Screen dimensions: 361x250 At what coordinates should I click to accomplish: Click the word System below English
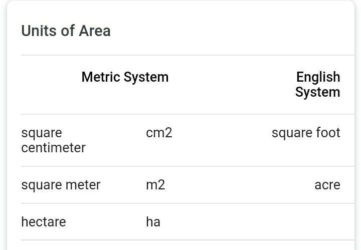point(317,92)
